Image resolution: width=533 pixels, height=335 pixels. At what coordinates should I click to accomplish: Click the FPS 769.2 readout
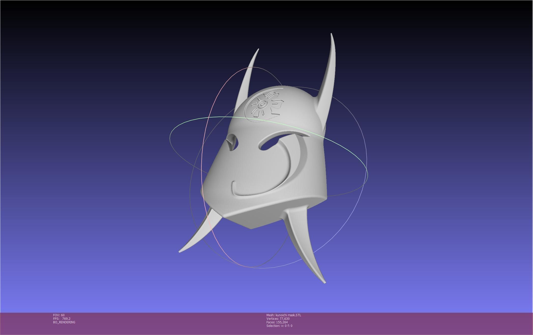pyautogui.click(x=62, y=319)
